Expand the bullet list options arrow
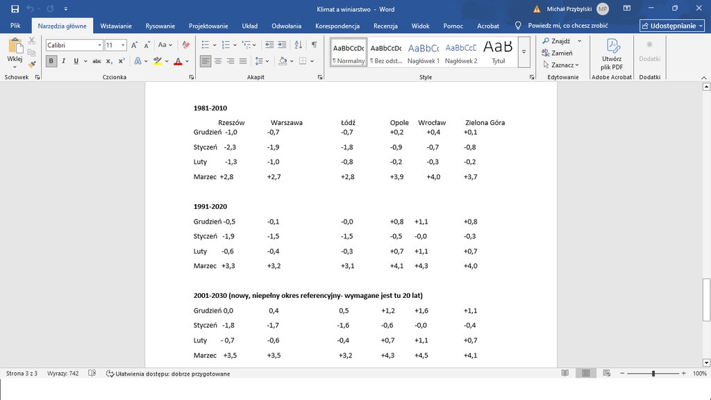The height and width of the screenshot is (400, 711). (x=215, y=45)
